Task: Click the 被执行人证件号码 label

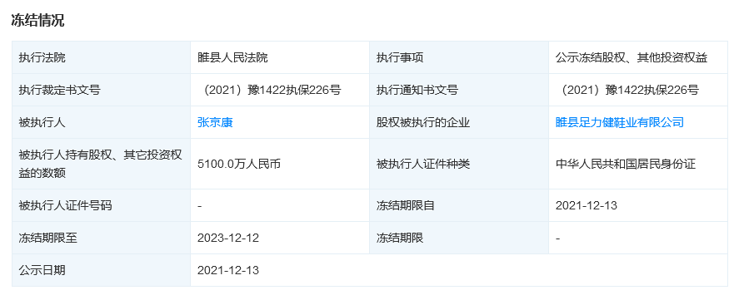Action: pos(66,205)
